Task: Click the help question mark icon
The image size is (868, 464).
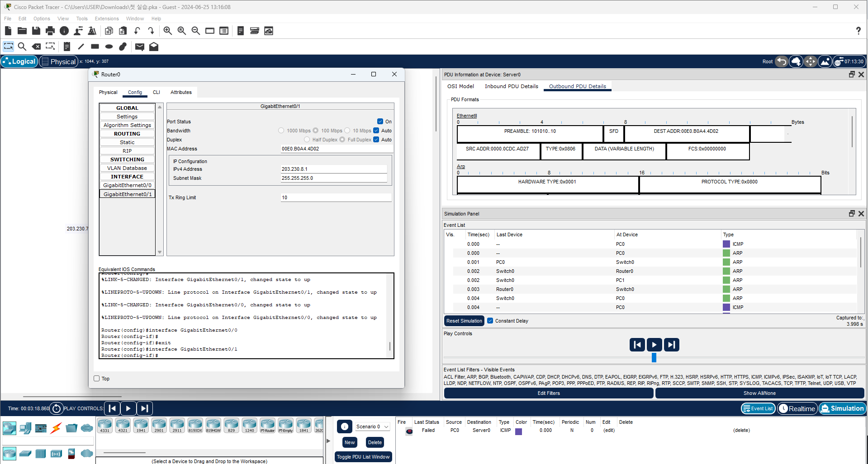Action: 858,31
